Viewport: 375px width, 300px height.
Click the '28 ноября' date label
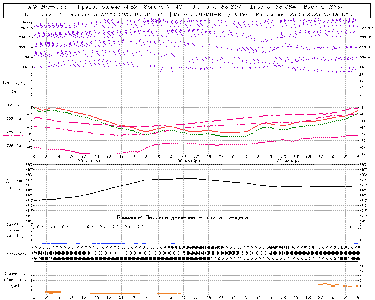coord(89,161)
